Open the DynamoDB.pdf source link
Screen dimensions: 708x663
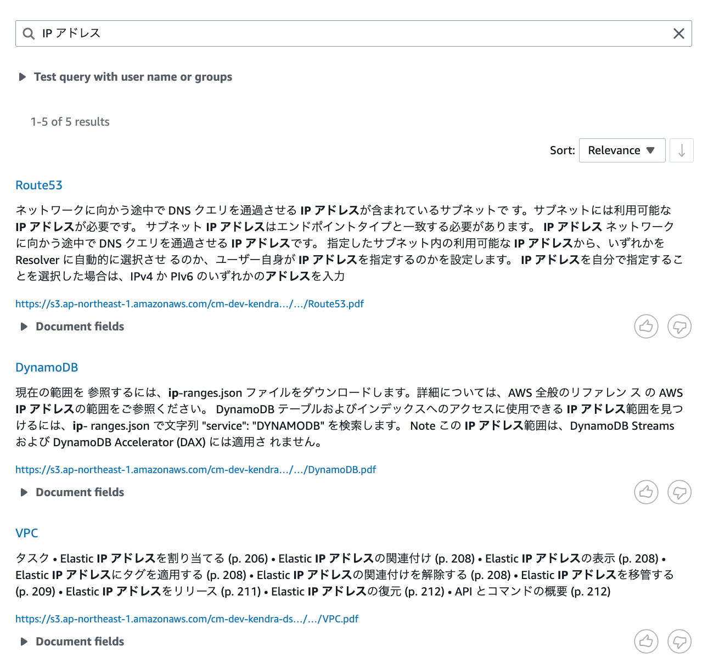(x=196, y=469)
